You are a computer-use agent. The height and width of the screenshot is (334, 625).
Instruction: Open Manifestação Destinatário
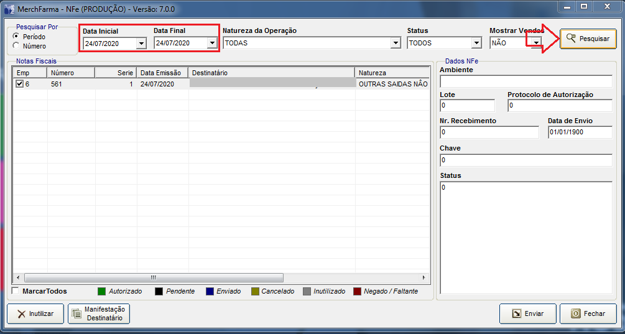coord(98,314)
